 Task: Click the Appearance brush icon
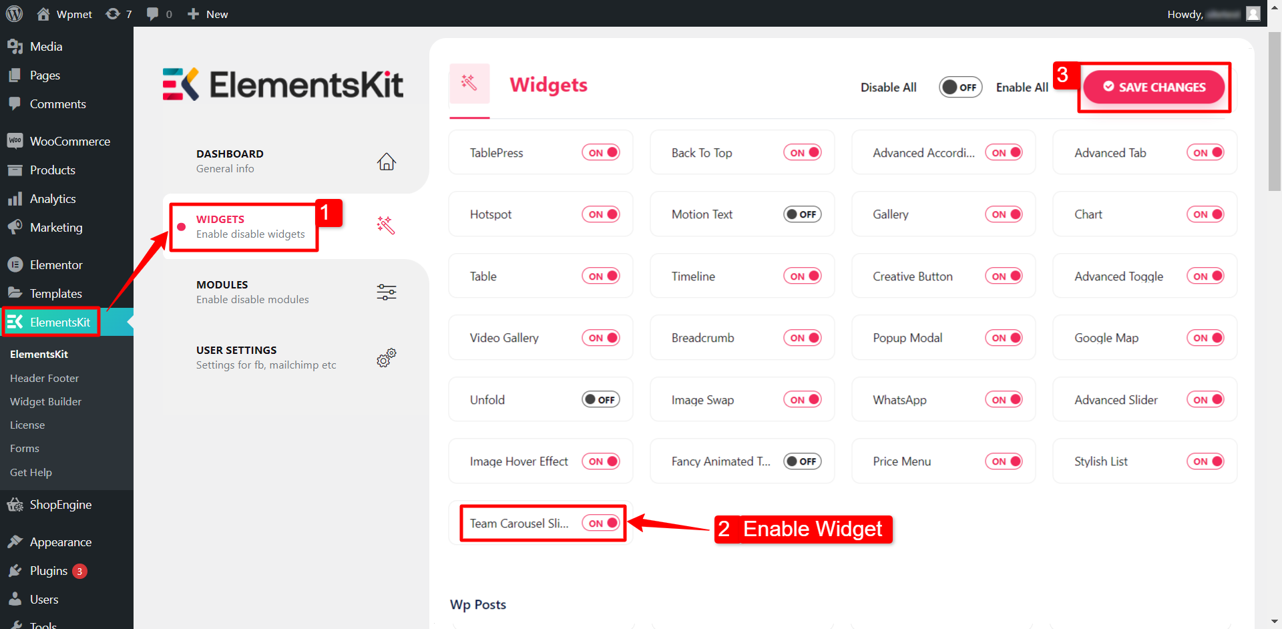[15, 542]
